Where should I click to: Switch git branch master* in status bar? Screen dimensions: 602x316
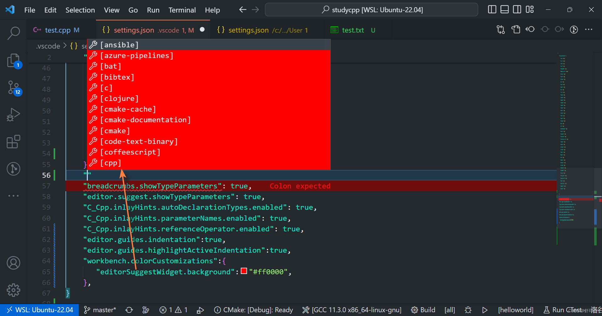point(100,310)
